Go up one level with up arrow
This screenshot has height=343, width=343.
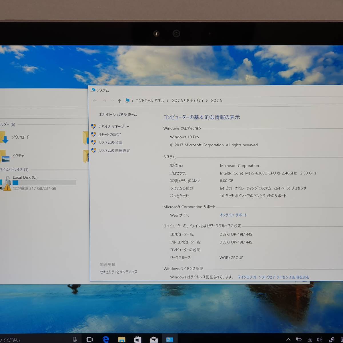click(x=119, y=101)
